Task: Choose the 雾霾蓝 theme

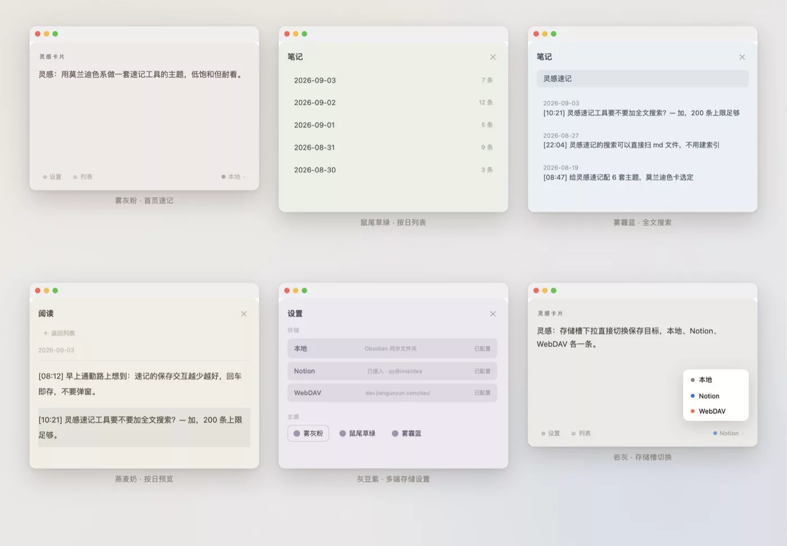Action: 406,434
